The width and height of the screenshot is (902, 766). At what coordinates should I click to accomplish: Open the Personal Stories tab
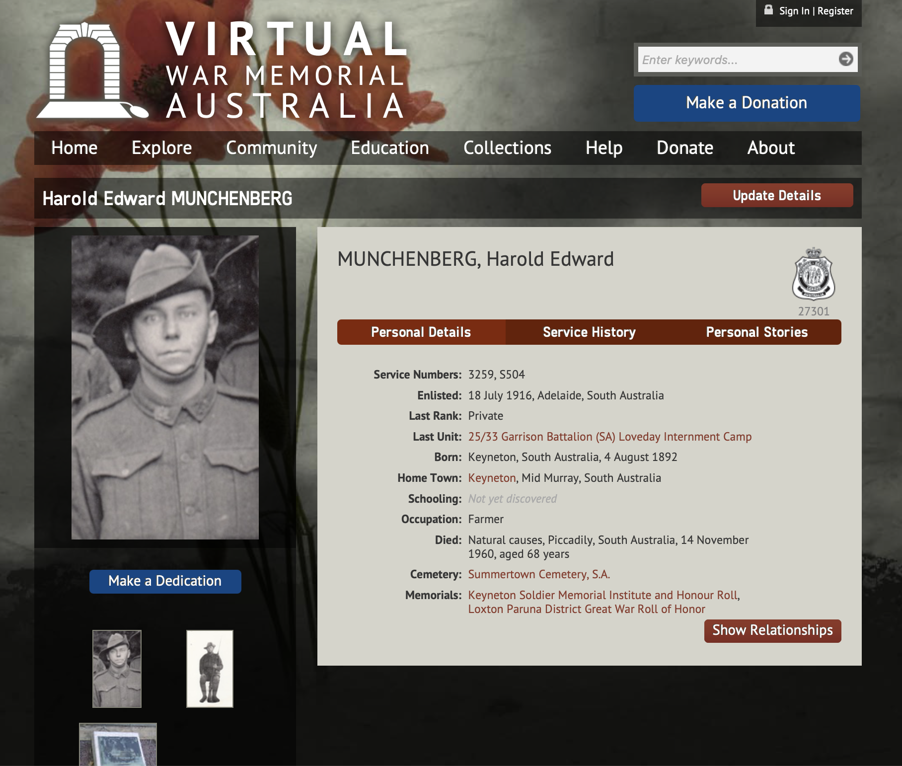(757, 332)
